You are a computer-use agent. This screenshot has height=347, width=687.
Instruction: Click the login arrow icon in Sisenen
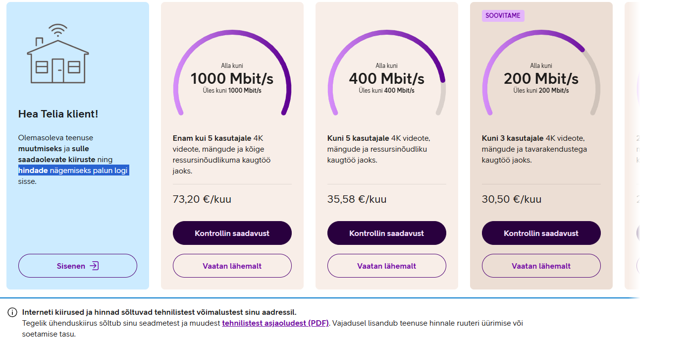click(94, 266)
